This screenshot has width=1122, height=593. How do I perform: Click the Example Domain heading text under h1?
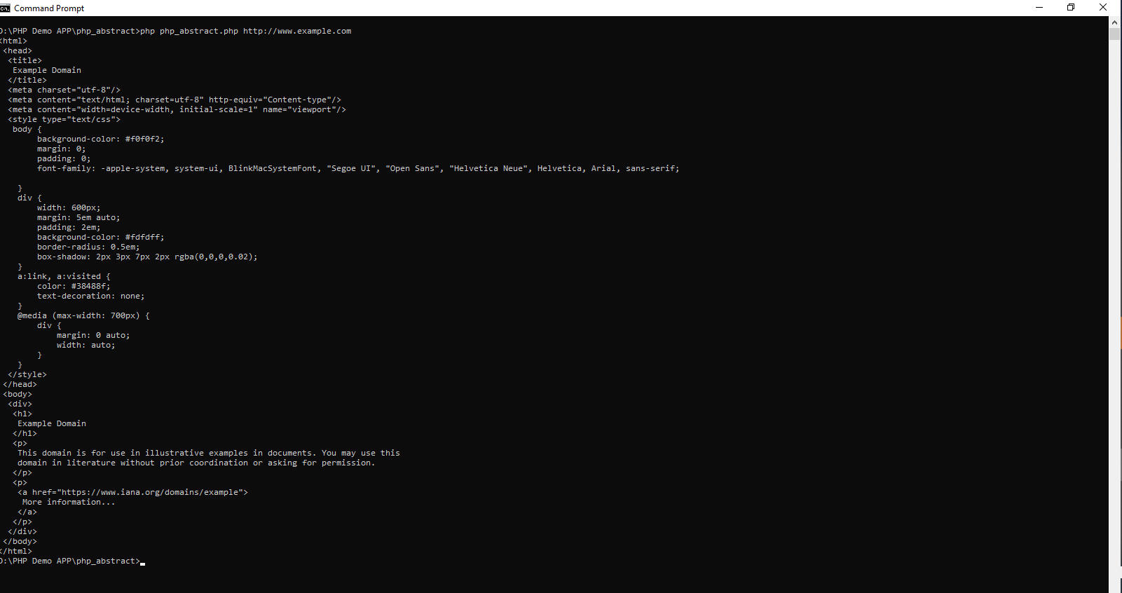52,423
